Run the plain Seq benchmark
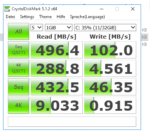The height and width of the screenshot is (136, 152). [19, 87]
